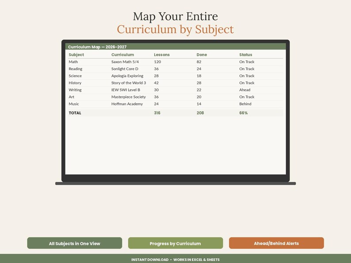Click the 14 done value for Music
Screen dimensions: 351x263
pyautogui.click(x=199, y=104)
